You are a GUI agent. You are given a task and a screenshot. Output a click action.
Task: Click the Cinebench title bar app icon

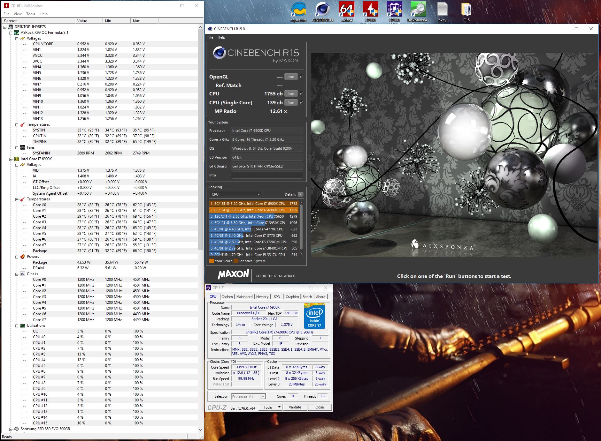coord(210,29)
